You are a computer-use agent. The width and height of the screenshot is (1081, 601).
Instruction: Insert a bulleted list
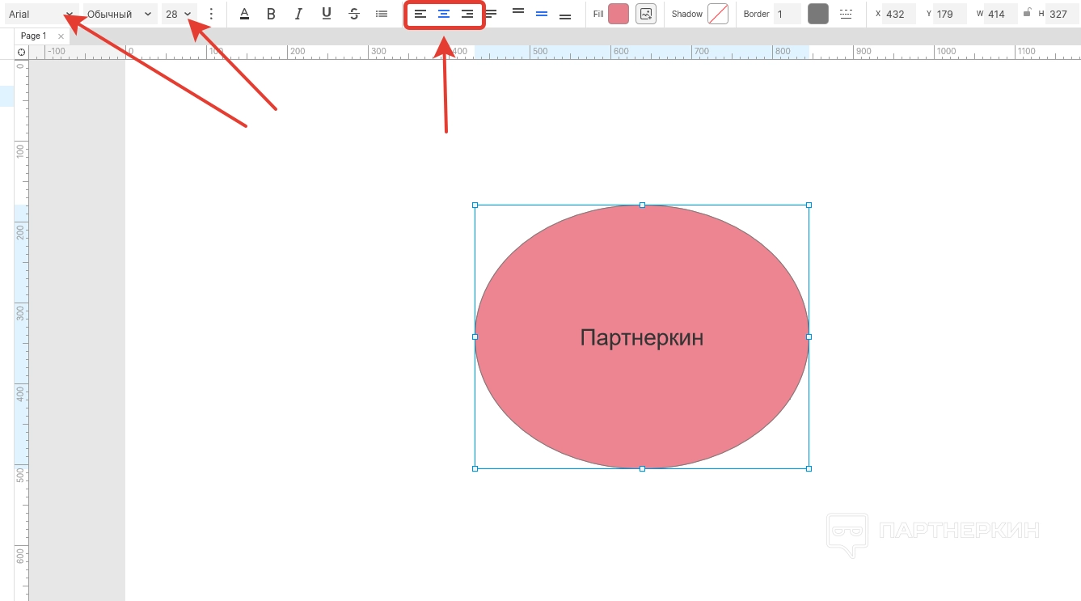click(x=382, y=14)
